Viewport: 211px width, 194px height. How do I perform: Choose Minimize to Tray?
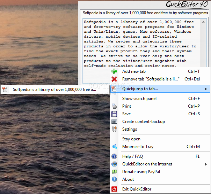pyautogui.click(x=160, y=147)
